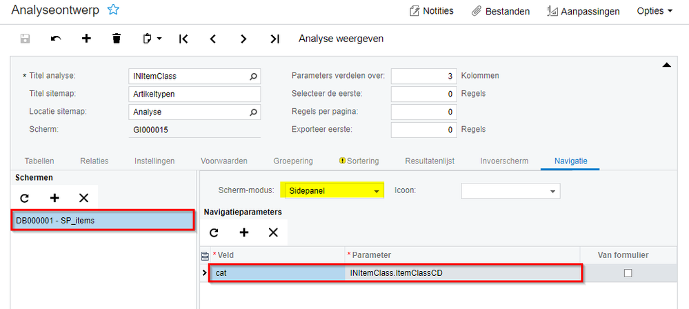Click the Titel sitemap input field

click(194, 94)
